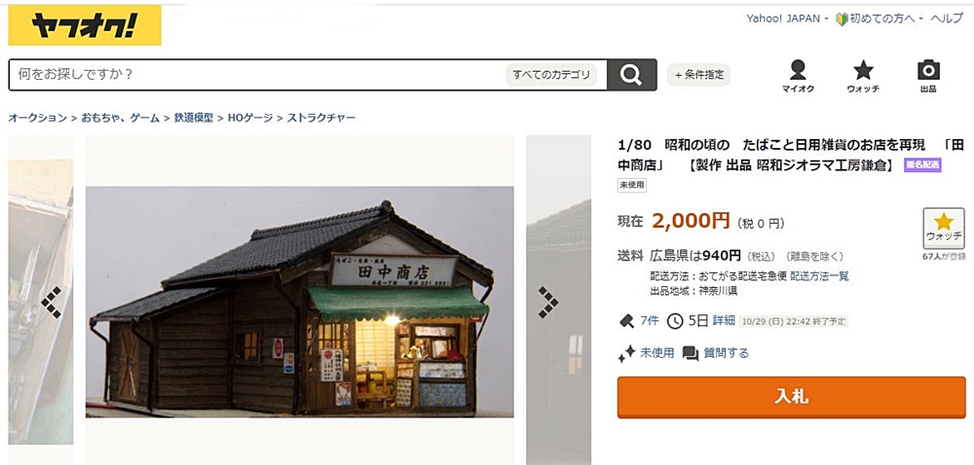This screenshot has height=465, width=974.
Task: Go to 鉄道模型 breadcrumb category
Action: coord(193,118)
